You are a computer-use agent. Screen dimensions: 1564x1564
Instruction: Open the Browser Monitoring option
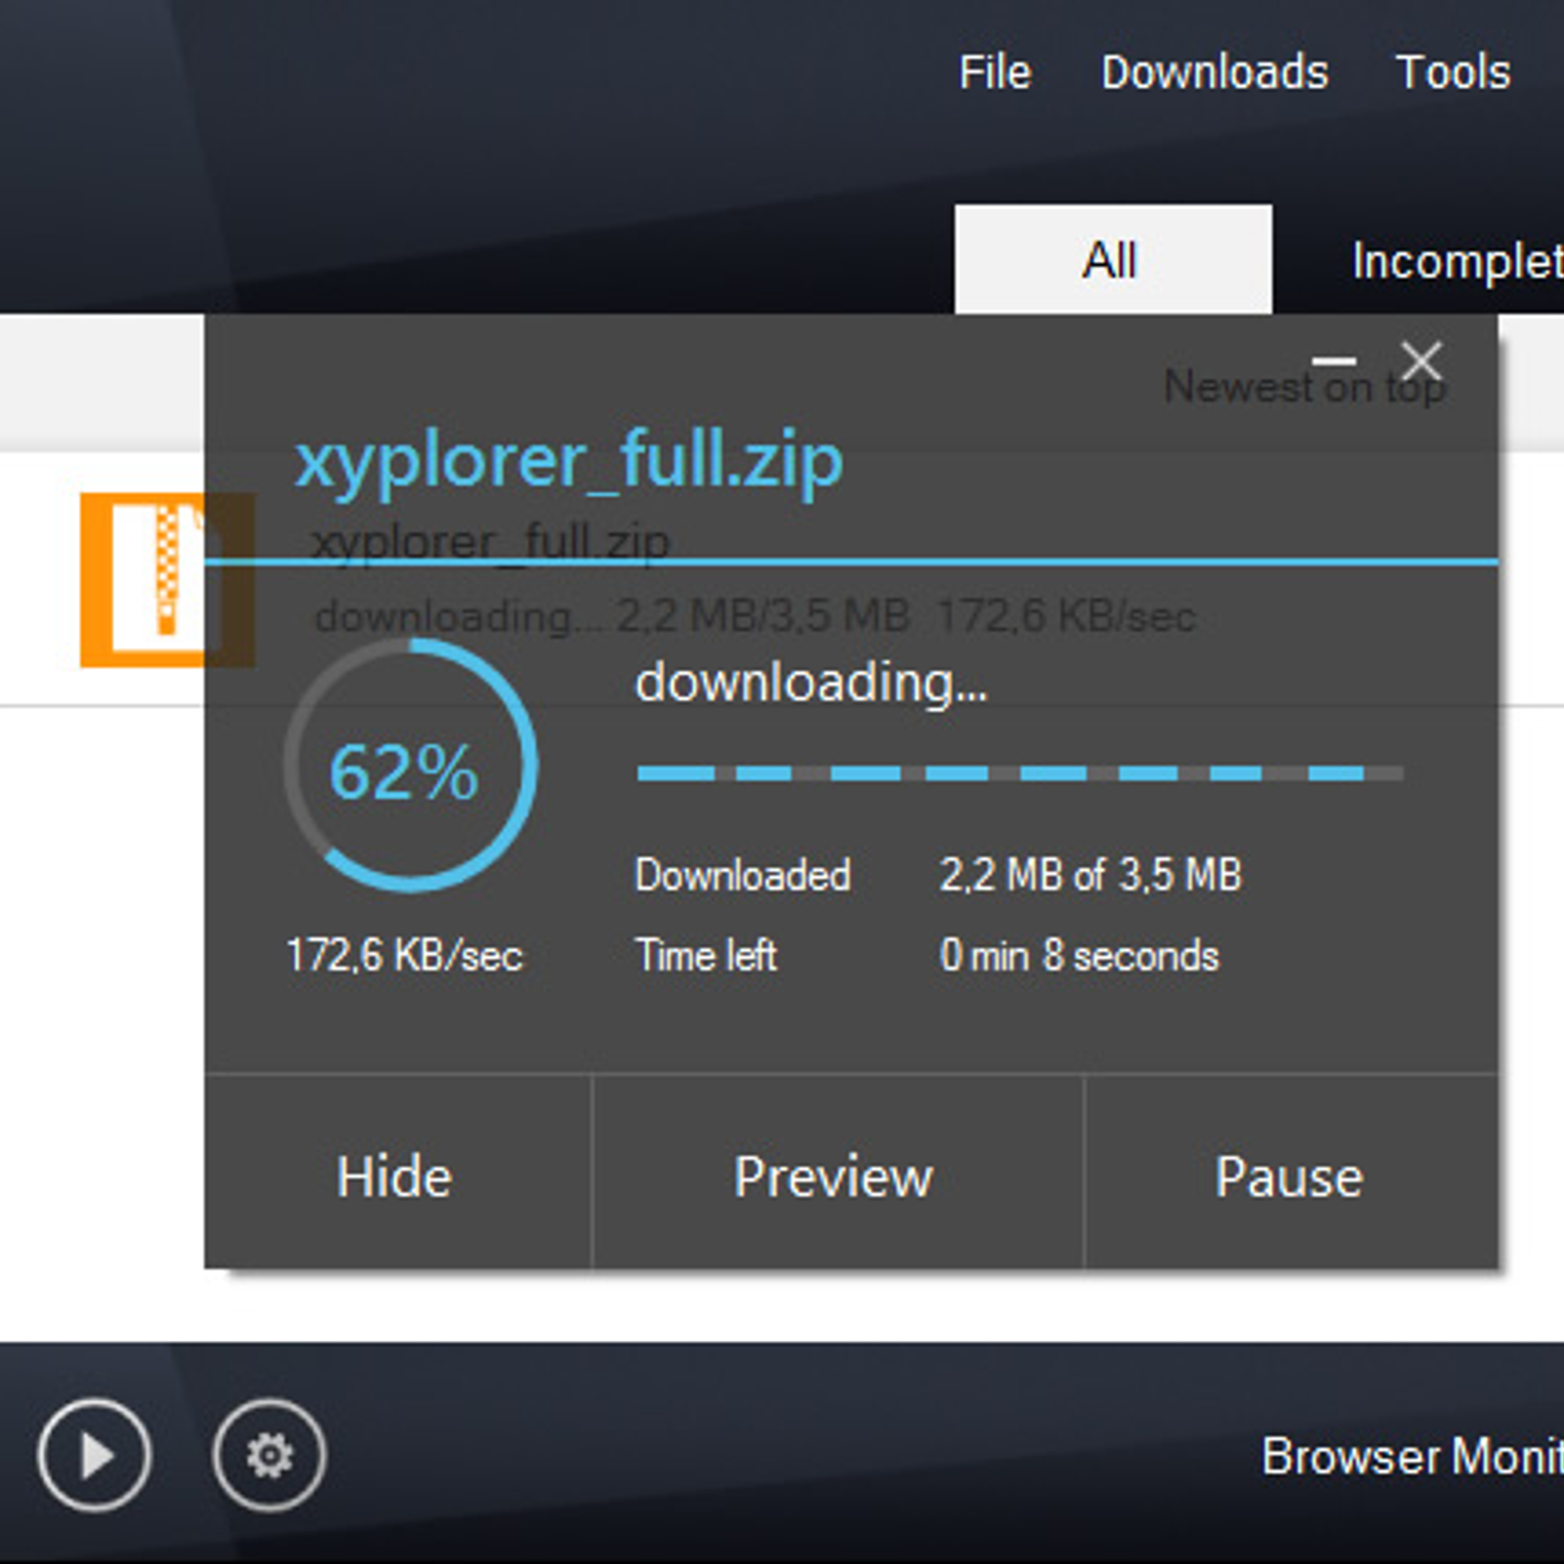[1412, 1455]
